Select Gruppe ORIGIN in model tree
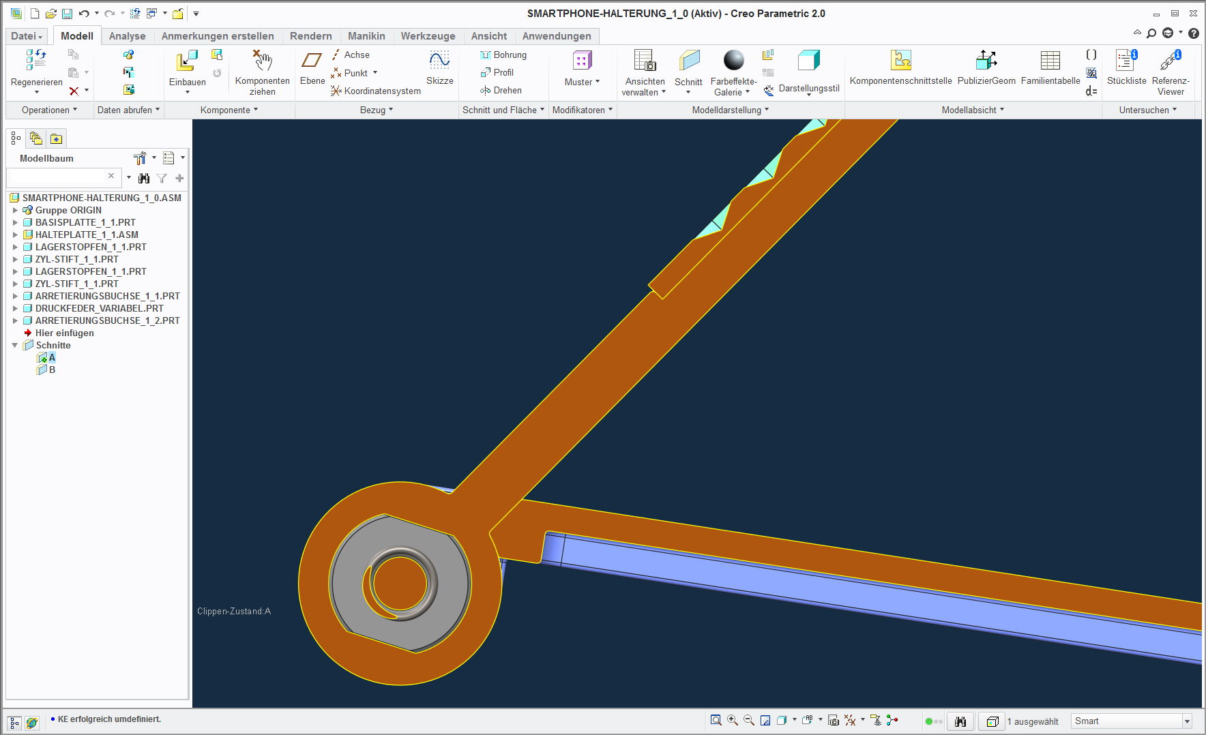This screenshot has height=735, width=1206. [x=68, y=210]
